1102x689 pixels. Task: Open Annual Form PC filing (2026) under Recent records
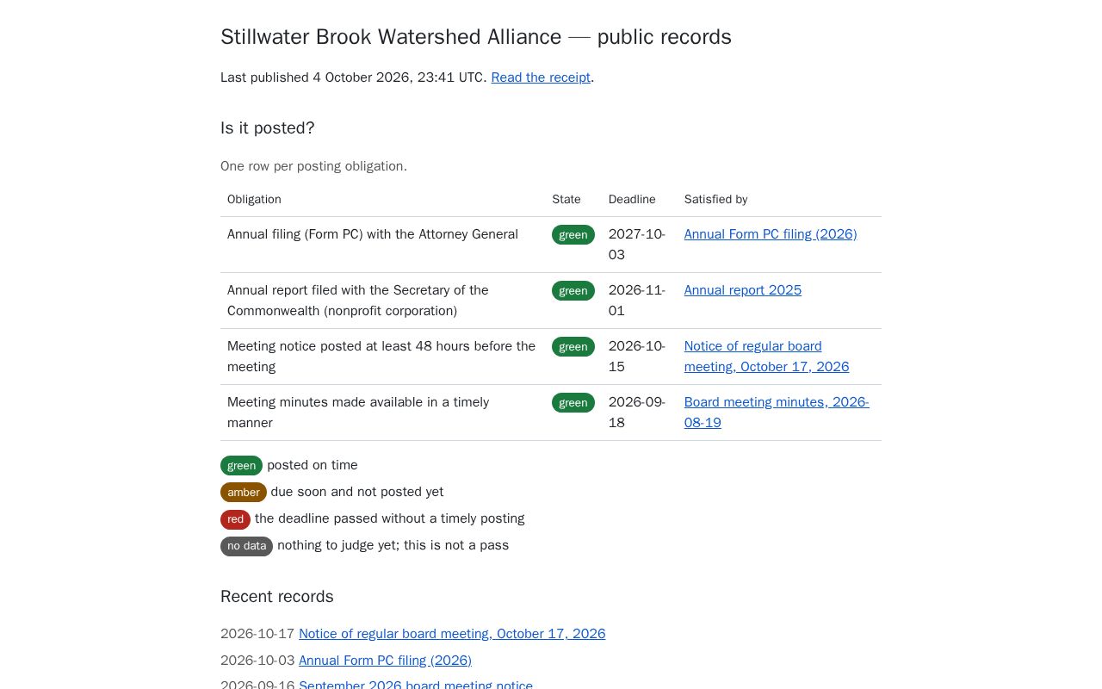pyautogui.click(x=385, y=661)
